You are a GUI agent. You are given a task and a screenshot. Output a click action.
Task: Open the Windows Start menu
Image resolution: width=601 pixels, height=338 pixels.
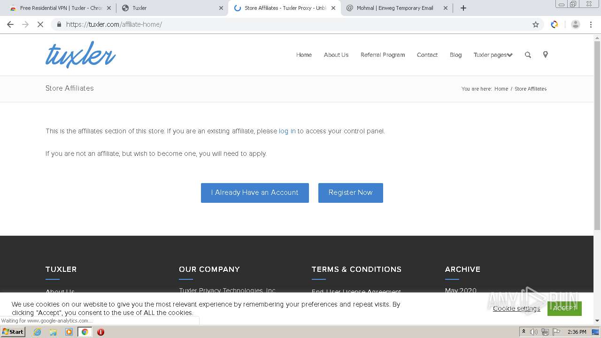13,332
